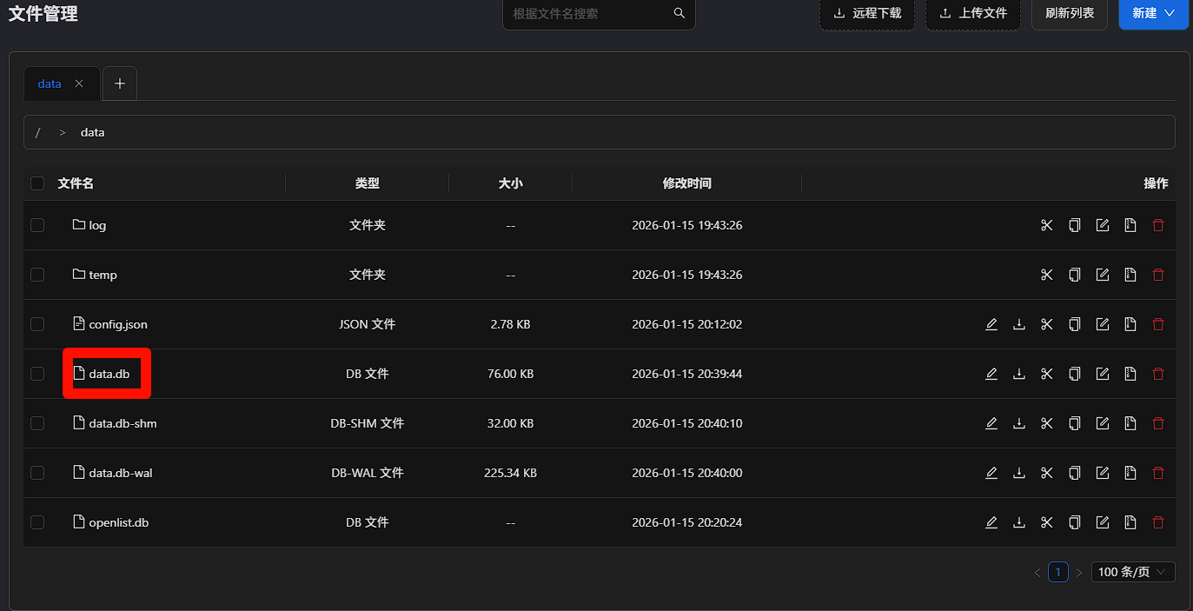Click the rename icon for the temp folder
This screenshot has width=1193, height=611.
(x=1103, y=275)
